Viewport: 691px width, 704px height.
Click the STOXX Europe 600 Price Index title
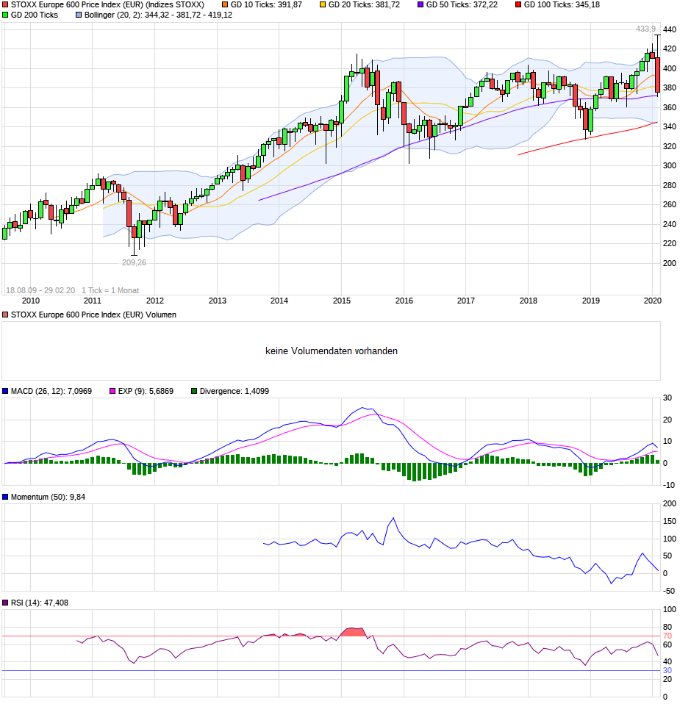107,4
